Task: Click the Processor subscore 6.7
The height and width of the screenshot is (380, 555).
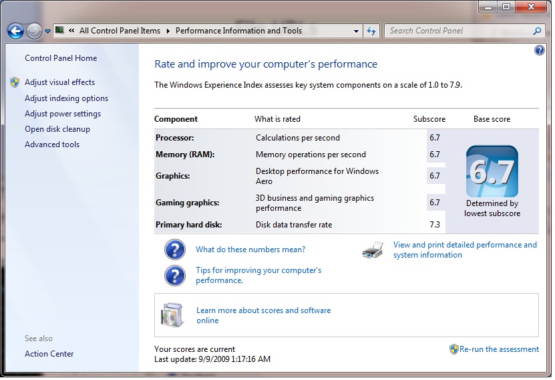Action: [x=435, y=138]
